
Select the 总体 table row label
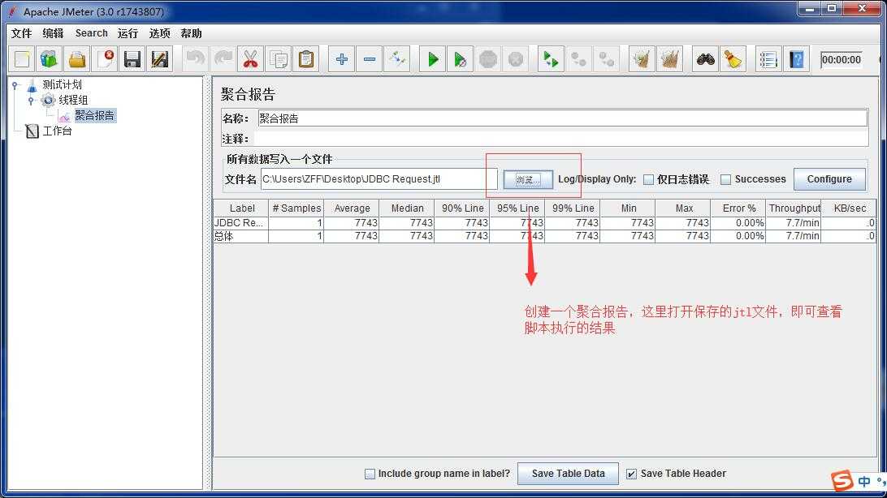[241, 236]
